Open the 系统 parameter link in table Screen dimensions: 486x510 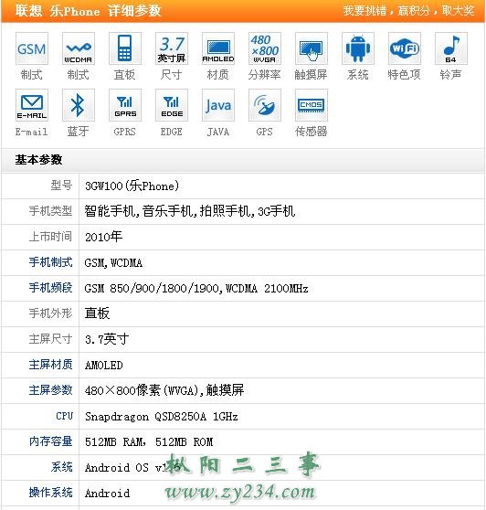point(61,467)
